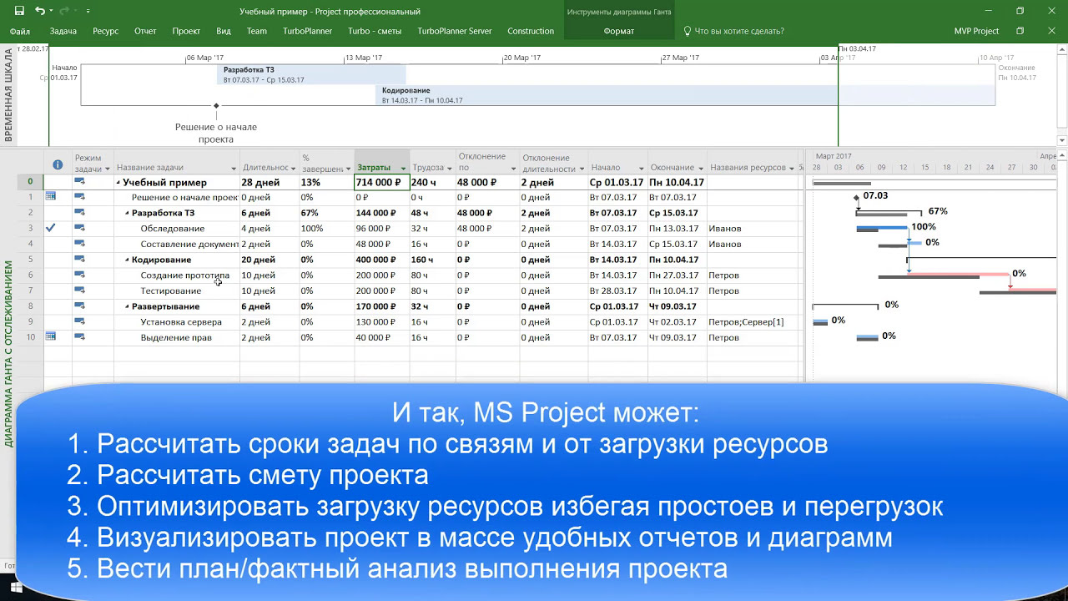Collapse the Учебный пример summary task

point(118,183)
